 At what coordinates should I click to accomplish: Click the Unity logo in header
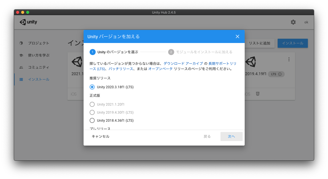[28, 22]
